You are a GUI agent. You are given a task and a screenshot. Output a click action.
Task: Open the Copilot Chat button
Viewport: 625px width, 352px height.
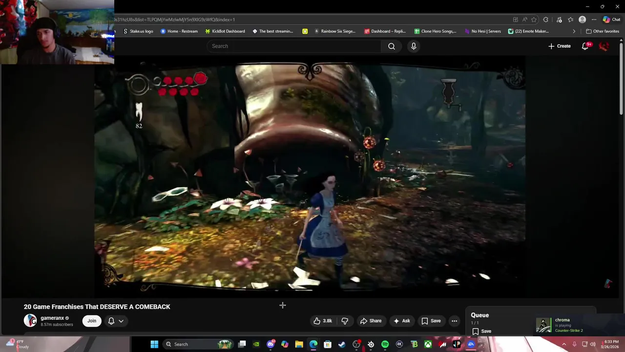click(x=611, y=20)
